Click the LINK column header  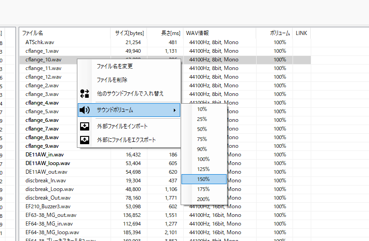[302, 33]
